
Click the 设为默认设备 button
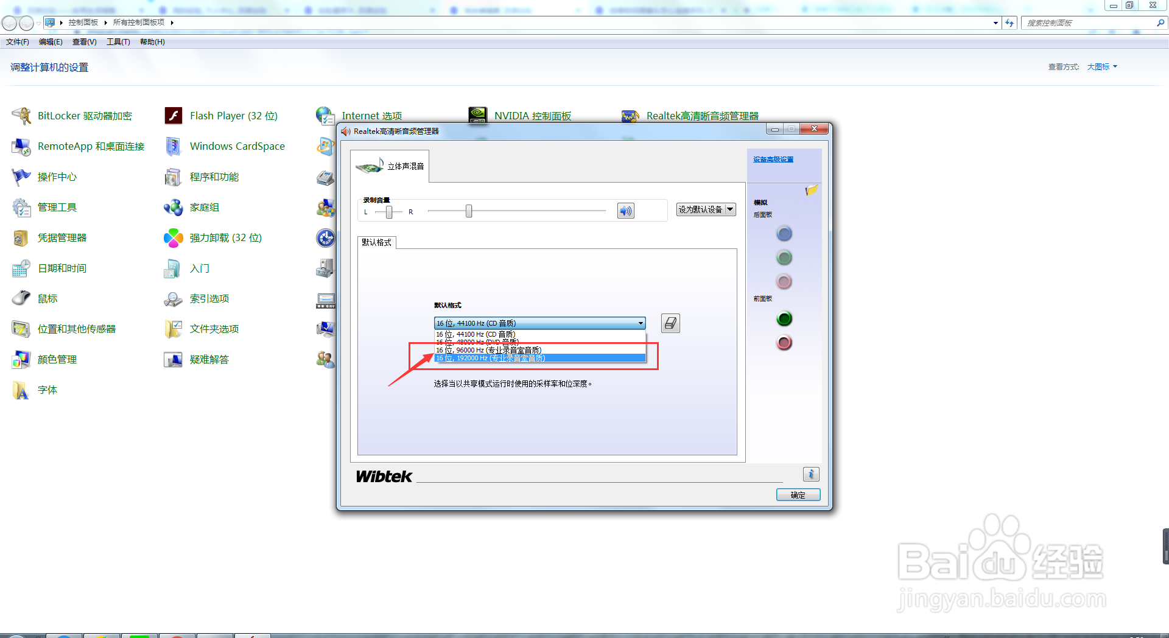[x=700, y=209]
